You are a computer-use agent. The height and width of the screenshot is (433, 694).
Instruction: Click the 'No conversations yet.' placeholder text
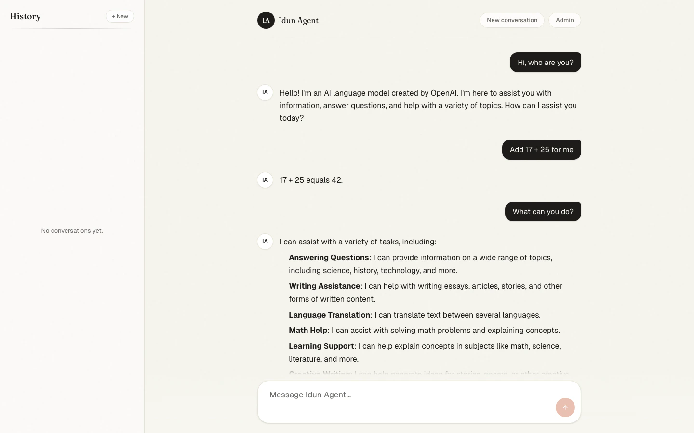72,231
